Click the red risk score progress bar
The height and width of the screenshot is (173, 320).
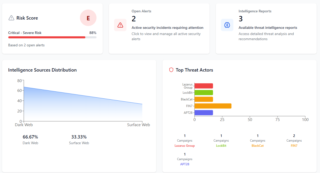tap(47, 37)
